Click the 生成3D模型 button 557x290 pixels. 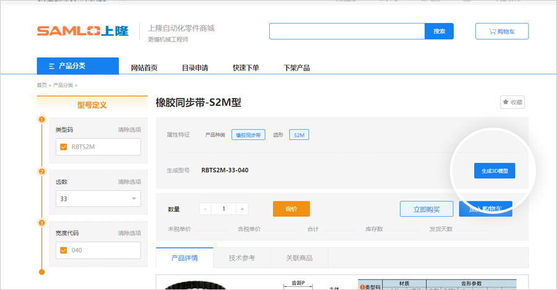(494, 170)
